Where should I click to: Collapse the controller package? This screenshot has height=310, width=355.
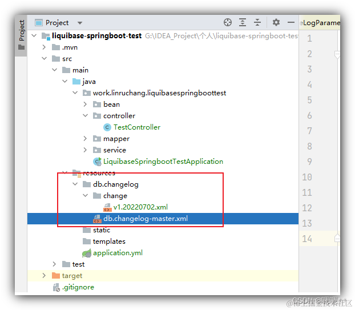[x=86, y=115]
